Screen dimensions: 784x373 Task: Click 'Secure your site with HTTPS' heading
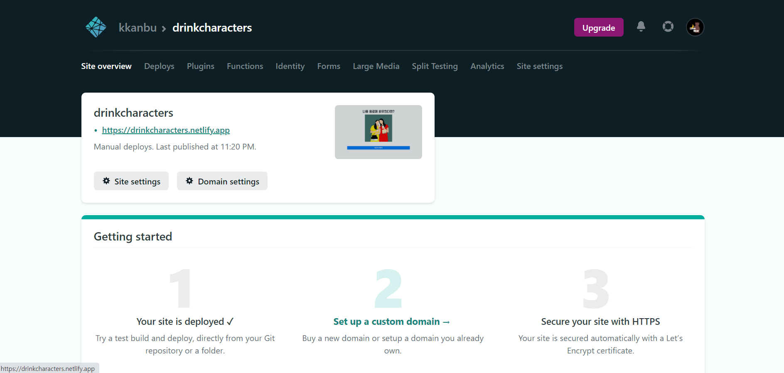pyautogui.click(x=600, y=321)
